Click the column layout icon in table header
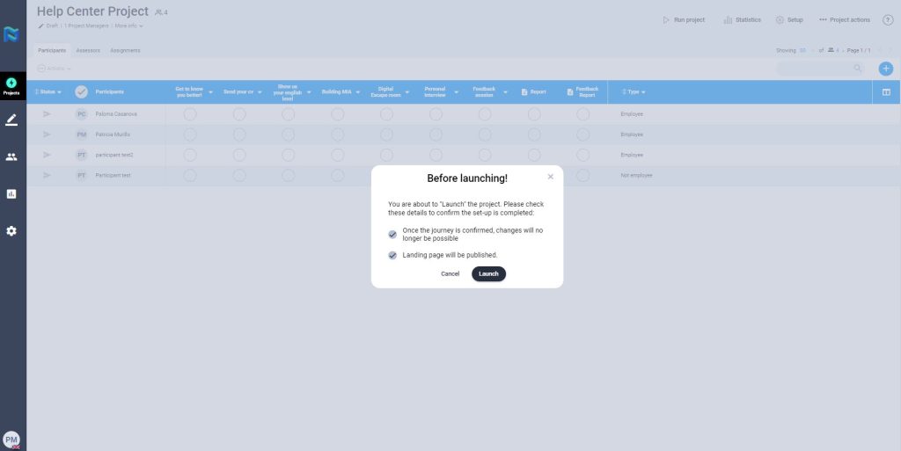901x451 pixels. (x=885, y=91)
